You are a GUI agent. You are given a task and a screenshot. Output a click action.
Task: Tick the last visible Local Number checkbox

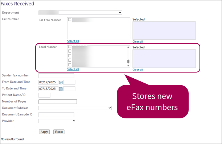tap(70, 65)
